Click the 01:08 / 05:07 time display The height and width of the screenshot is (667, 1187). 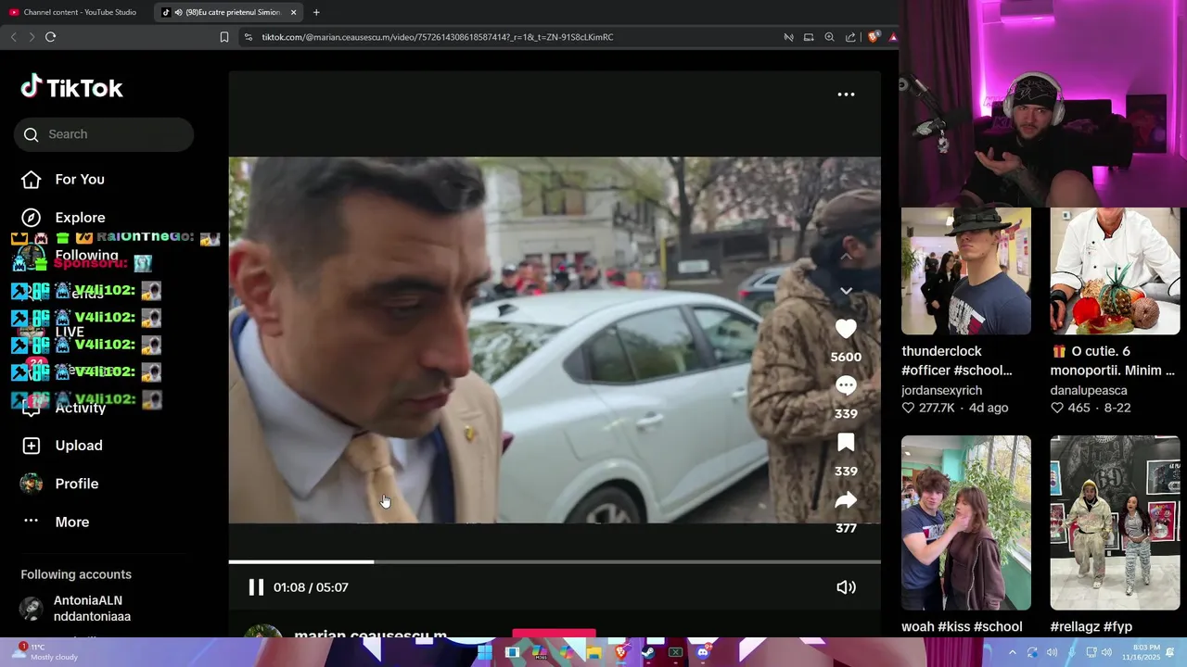coord(311,587)
